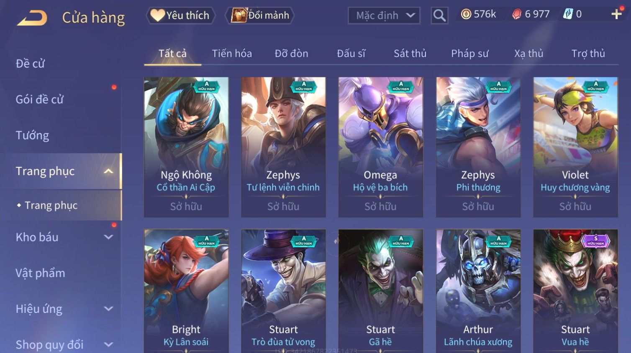Tap the gold coin 576k balance icon

coord(466,14)
